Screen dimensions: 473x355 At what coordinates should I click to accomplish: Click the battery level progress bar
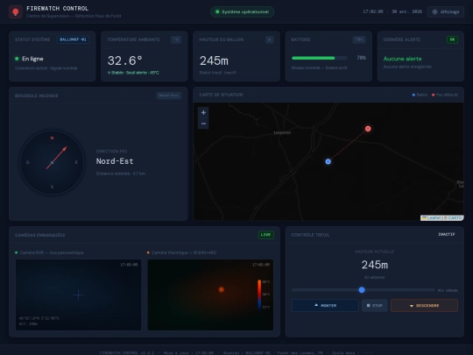[x=320, y=58]
